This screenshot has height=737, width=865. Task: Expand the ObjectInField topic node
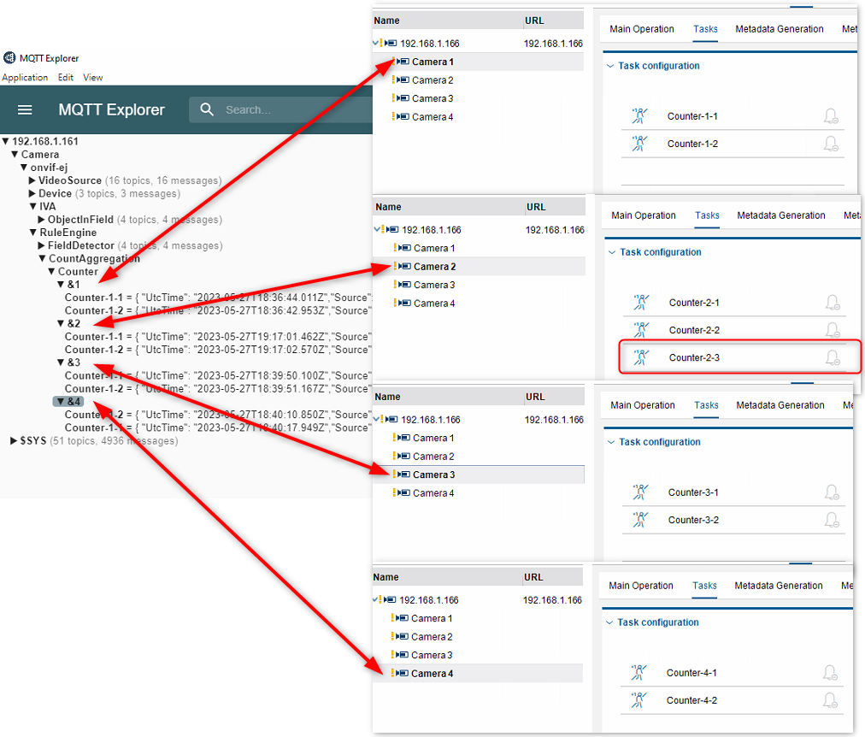coord(41,220)
